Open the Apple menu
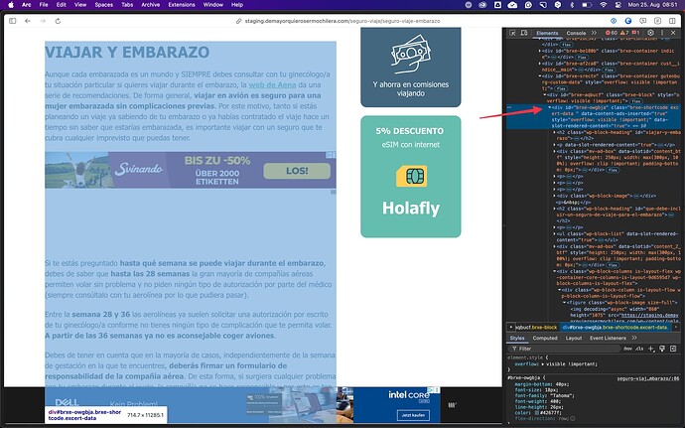The width and height of the screenshot is (685, 428). point(11,5)
